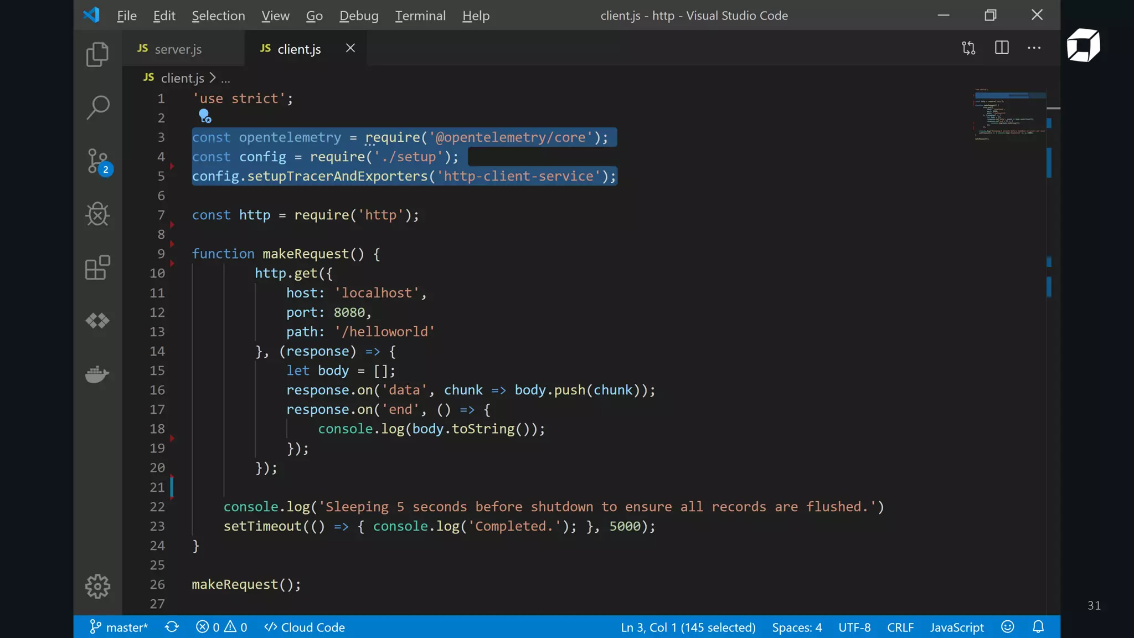Image resolution: width=1134 pixels, height=638 pixels.
Task: Click line number 22 in the gutter
Action: [157, 507]
